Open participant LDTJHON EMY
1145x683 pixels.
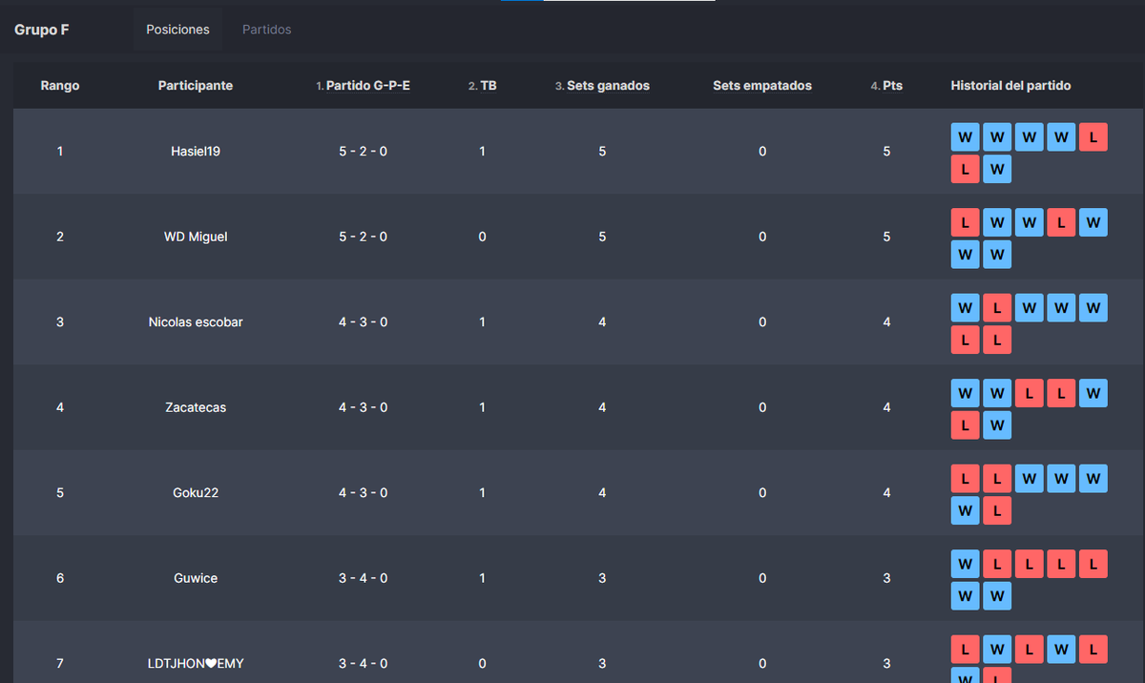pos(196,663)
